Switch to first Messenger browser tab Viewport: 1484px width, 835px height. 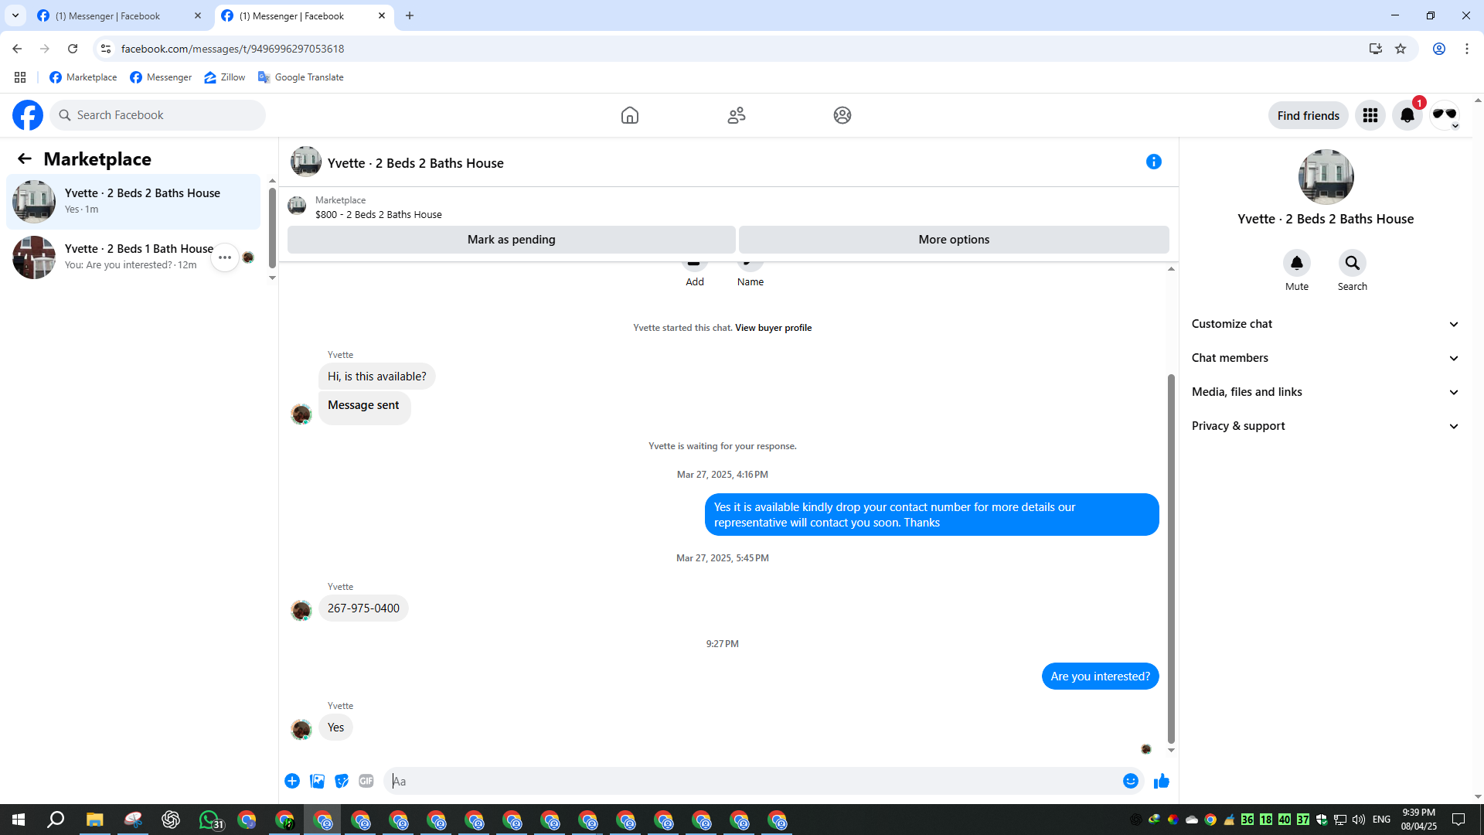[x=108, y=15]
